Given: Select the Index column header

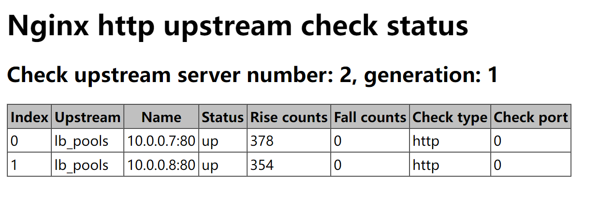Looking at the screenshot, I should (29, 117).
